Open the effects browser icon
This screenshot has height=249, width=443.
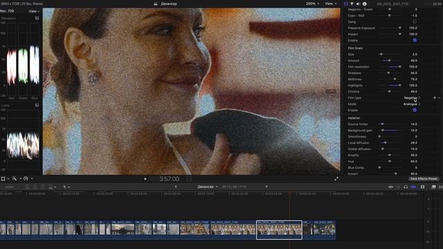click(433, 187)
